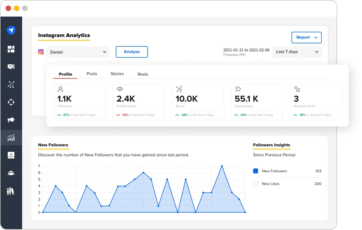Enable the New Likes checkbox
The image size is (362, 230).
[256, 183]
